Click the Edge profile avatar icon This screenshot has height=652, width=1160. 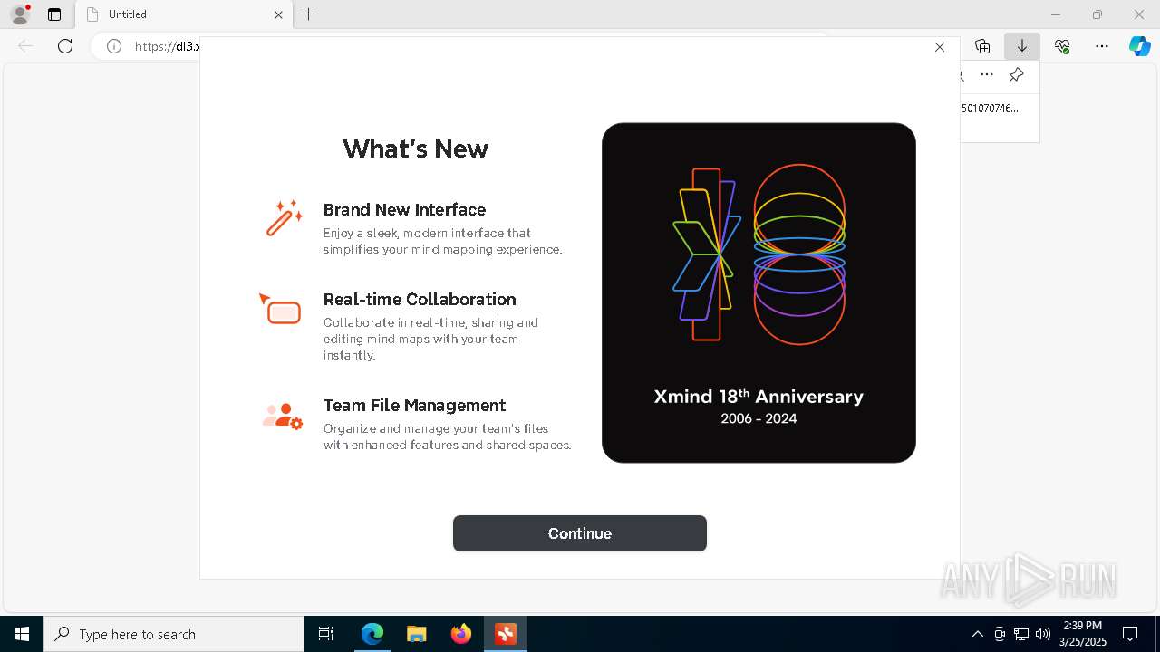20,14
